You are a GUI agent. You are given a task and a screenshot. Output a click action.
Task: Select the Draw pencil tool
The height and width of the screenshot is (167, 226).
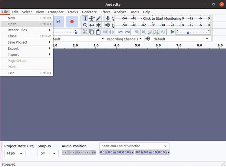(x=98, y=18)
